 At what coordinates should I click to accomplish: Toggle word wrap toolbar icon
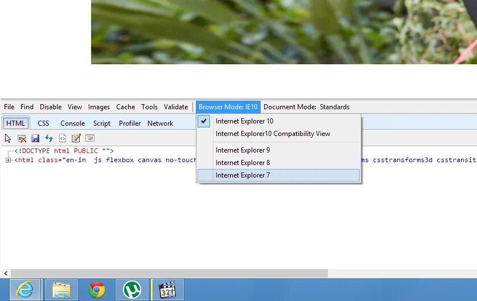coord(90,138)
